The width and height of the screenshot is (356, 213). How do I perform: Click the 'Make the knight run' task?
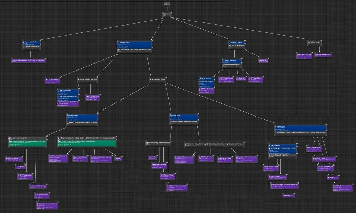pos(325,168)
